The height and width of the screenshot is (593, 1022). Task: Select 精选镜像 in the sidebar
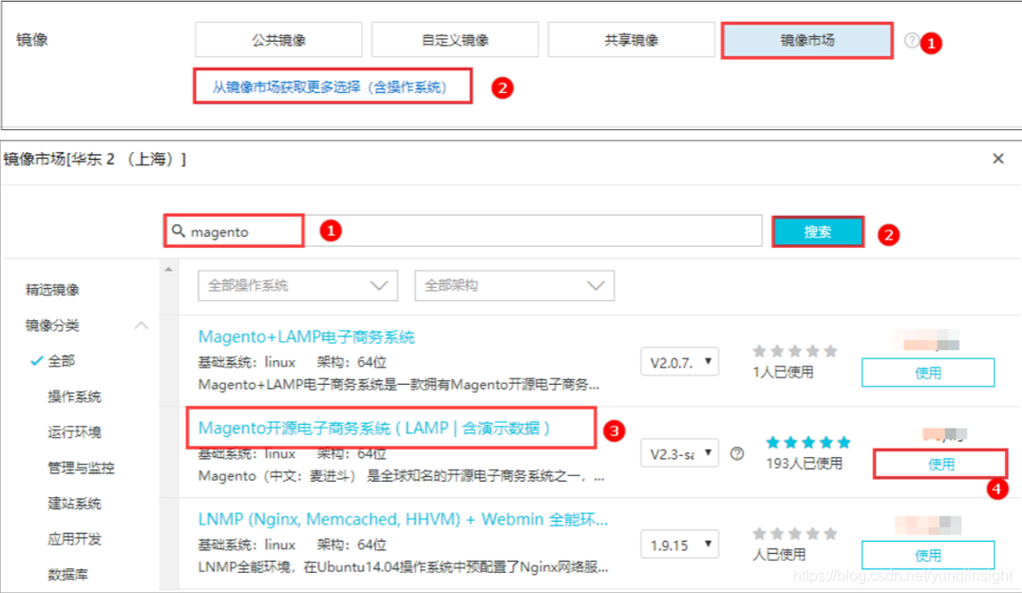[x=52, y=290]
